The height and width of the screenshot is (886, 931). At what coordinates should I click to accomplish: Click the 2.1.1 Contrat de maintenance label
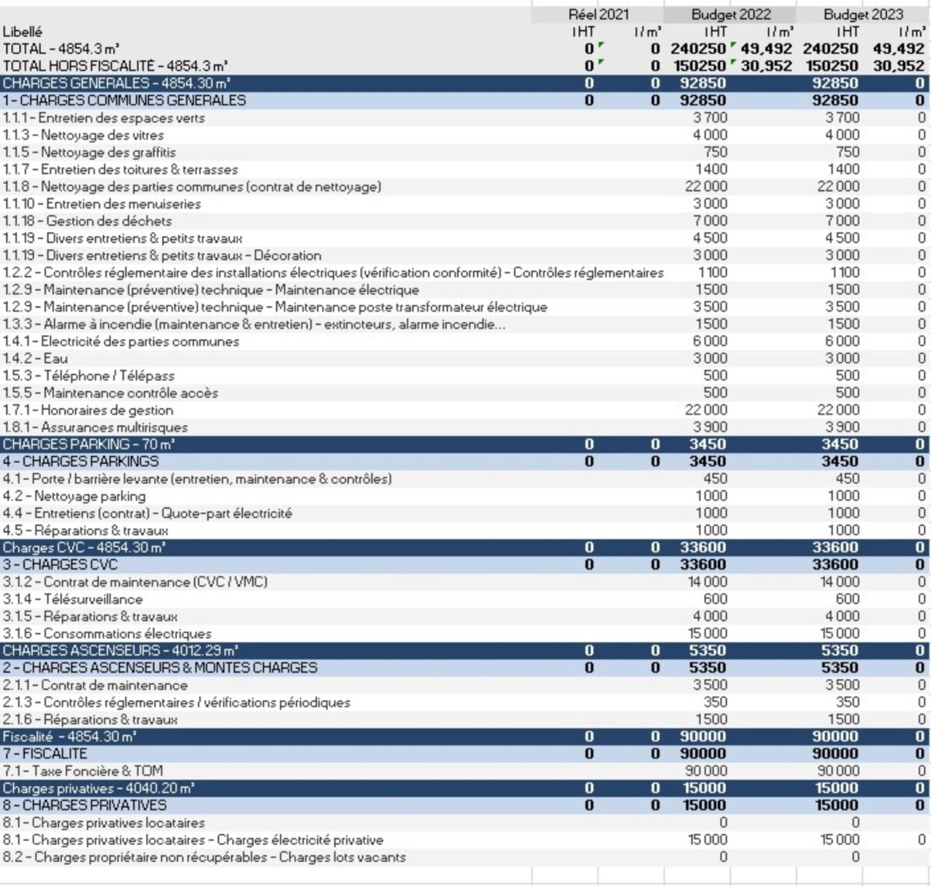[95, 686]
